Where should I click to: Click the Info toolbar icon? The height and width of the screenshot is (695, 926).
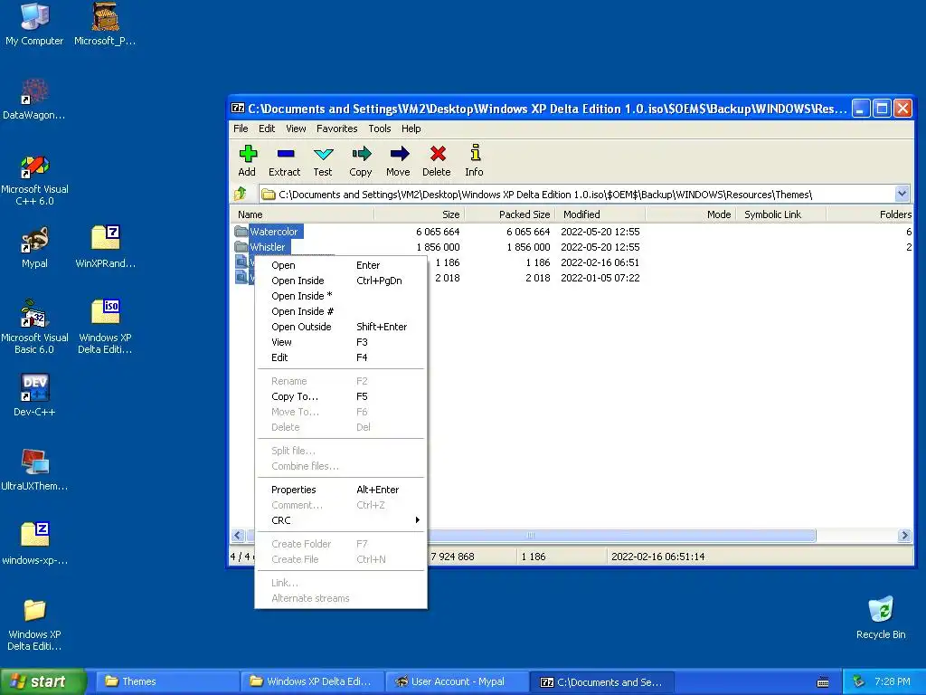coord(475,153)
